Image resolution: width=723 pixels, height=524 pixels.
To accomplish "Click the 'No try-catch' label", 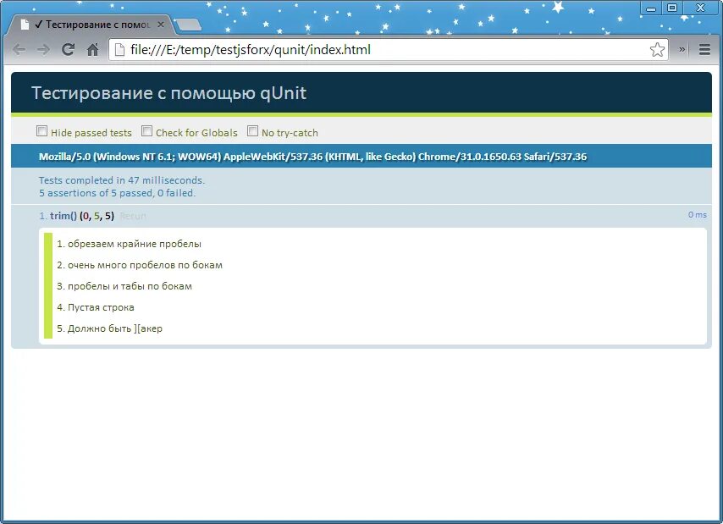I will coord(290,133).
